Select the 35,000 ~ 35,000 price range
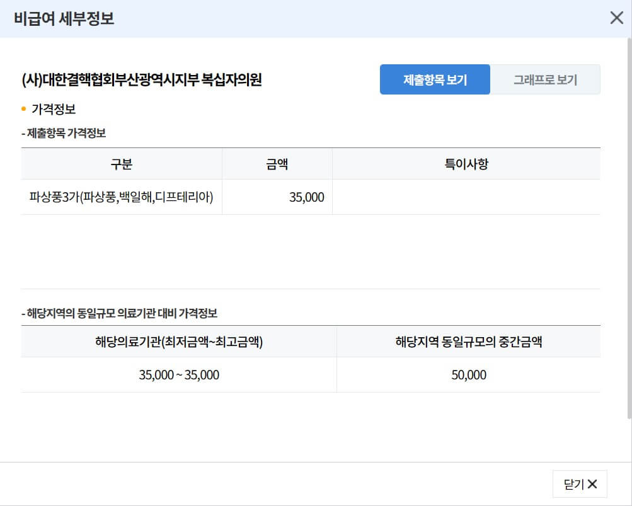The image size is (632, 506). (x=179, y=375)
